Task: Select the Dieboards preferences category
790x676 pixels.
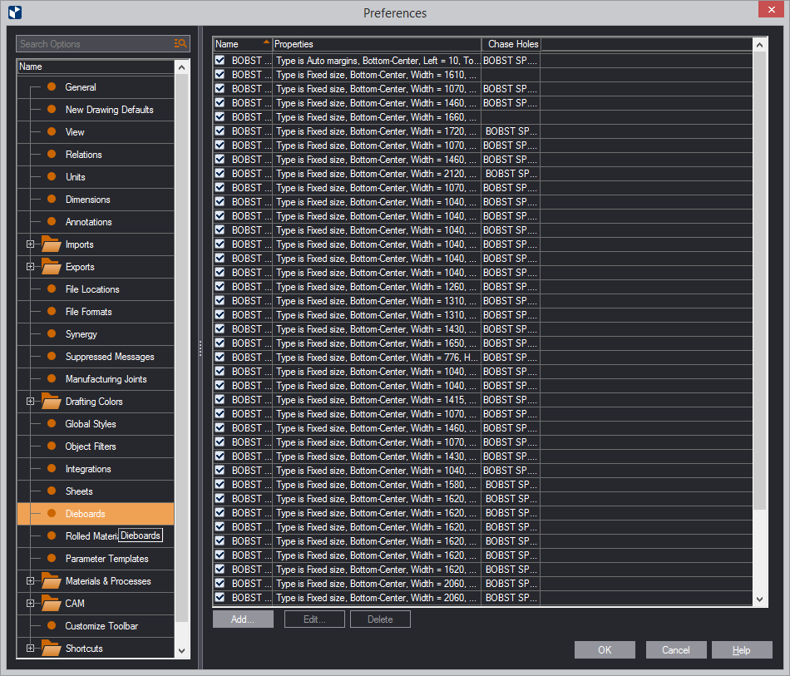Action: (x=96, y=514)
